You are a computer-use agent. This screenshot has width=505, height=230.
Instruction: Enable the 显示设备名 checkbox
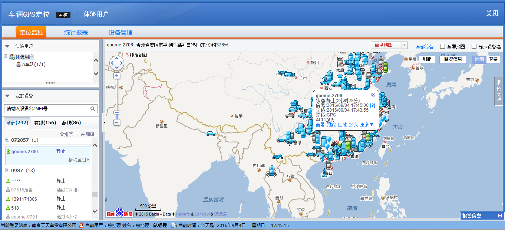(474, 46)
